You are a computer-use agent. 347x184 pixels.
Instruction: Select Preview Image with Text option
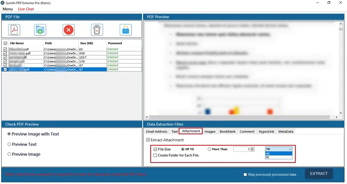click(x=9, y=134)
